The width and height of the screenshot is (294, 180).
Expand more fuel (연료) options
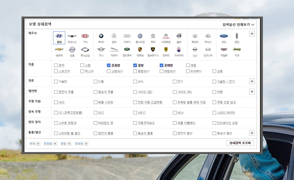click(252, 81)
